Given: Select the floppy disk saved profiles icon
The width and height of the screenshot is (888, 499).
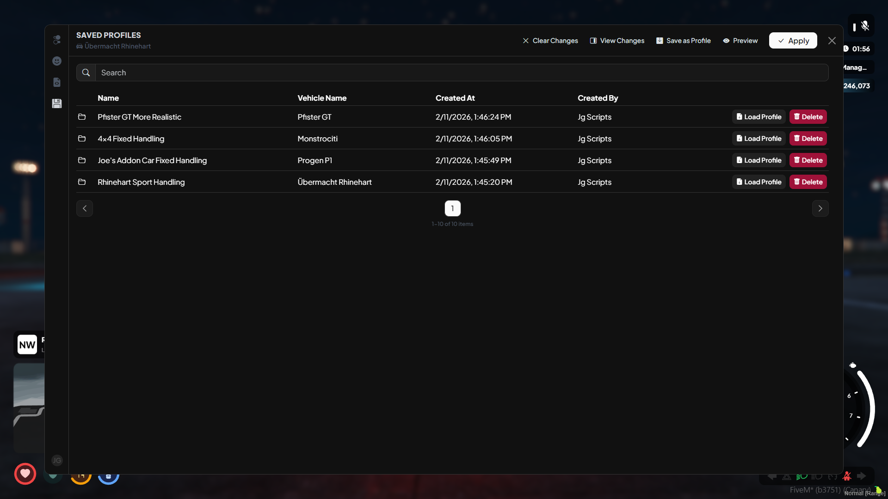Looking at the screenshot, I should (57, 103).
